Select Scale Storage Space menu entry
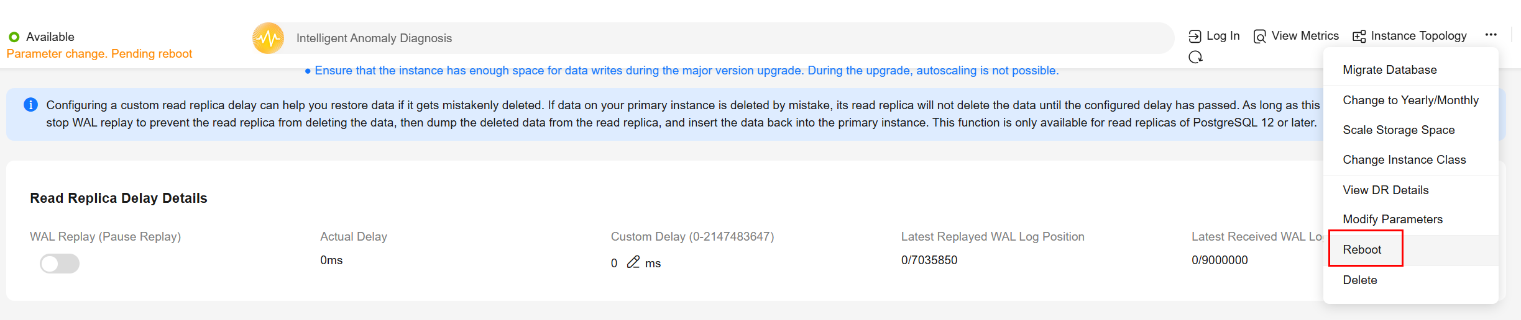 click(1399, 130)
